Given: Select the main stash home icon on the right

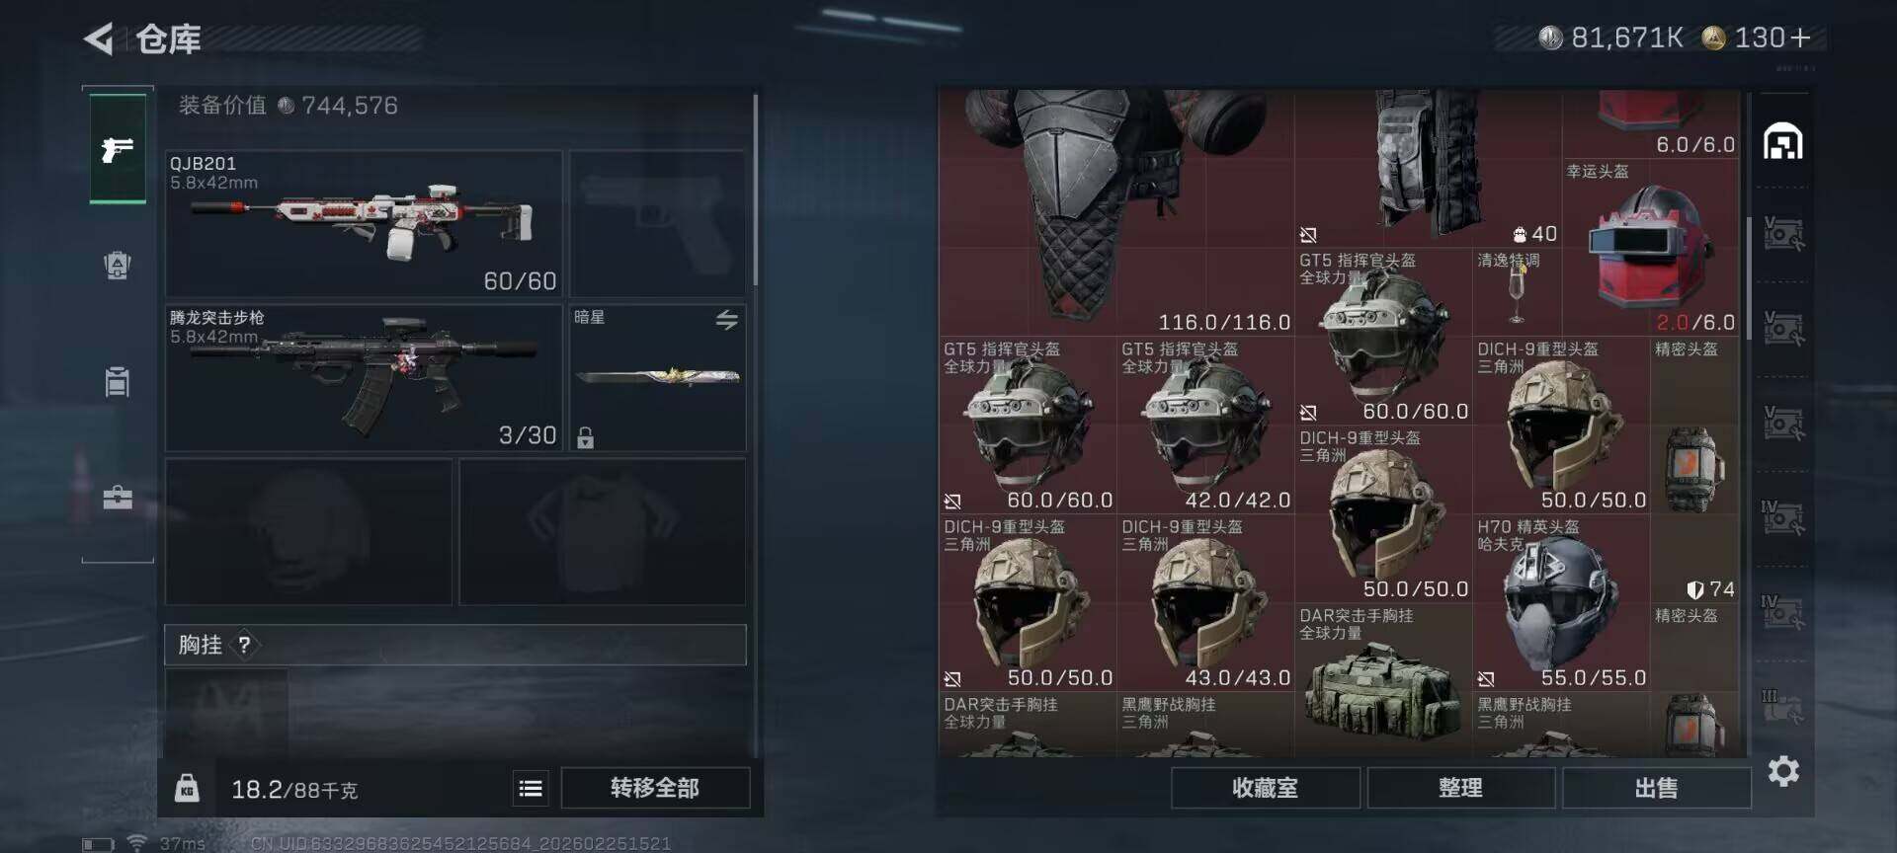Looking at the screenshot, I should (x=1783, y=141).
